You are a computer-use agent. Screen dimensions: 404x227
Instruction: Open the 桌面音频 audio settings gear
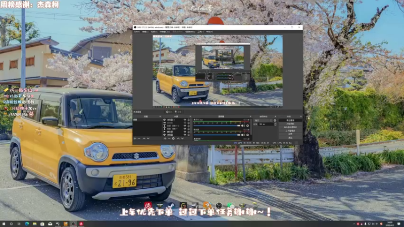247,135
